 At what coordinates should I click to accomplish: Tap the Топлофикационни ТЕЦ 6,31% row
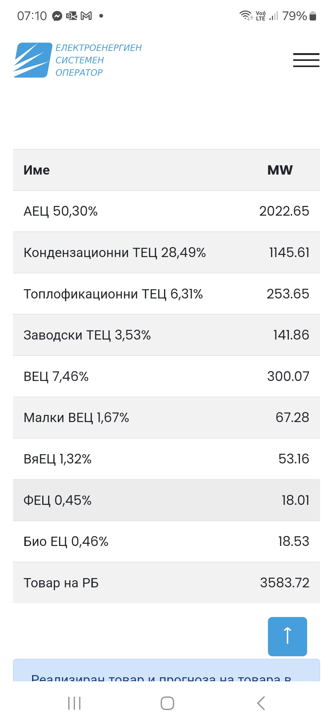pyautogui.click(x=166, y=294)
